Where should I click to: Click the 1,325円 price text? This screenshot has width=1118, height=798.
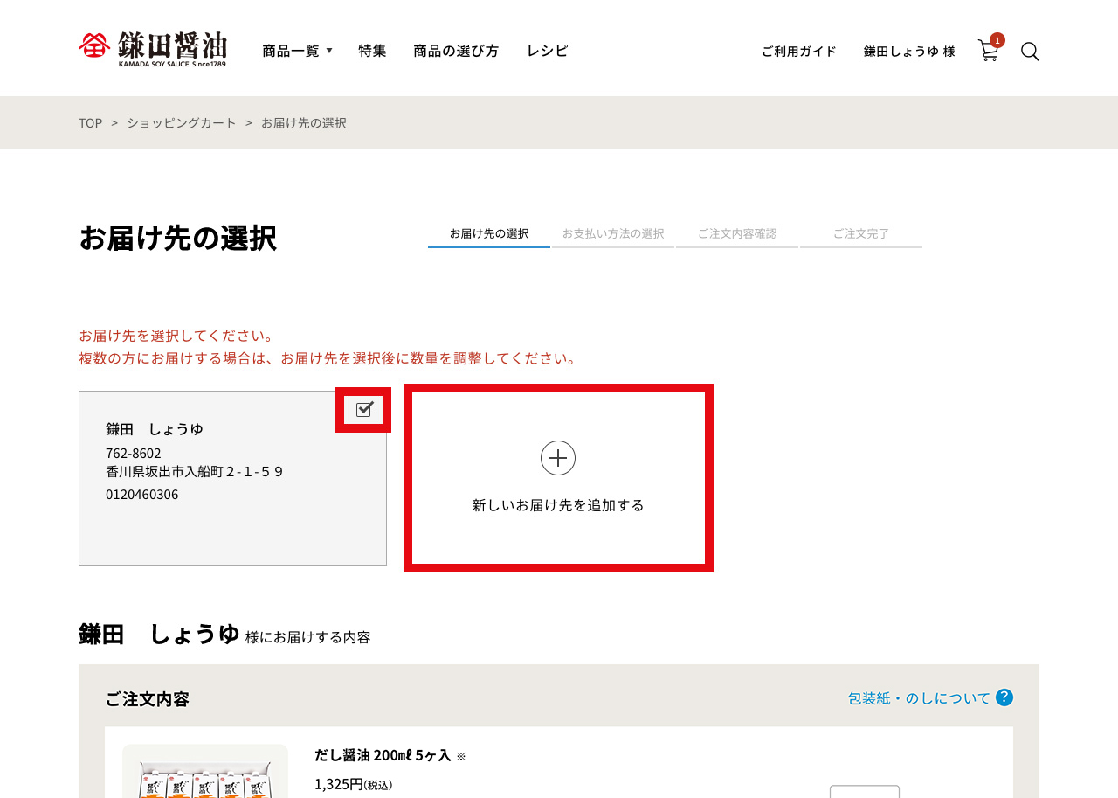pyautogui.click(x=339, y=784)
